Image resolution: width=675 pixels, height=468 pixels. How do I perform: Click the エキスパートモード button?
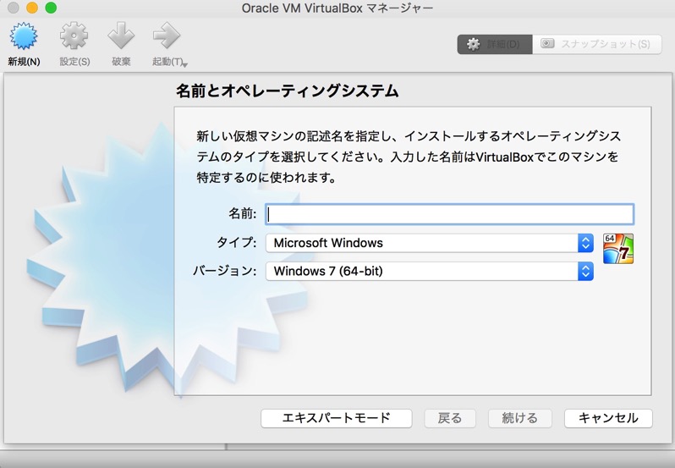click(336, 418)
